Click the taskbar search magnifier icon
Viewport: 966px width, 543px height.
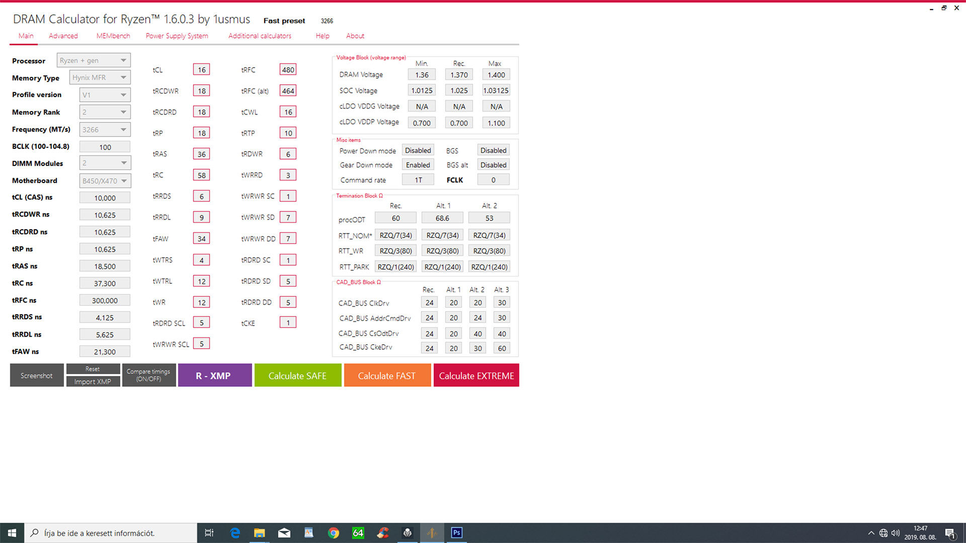click(35, 533)
